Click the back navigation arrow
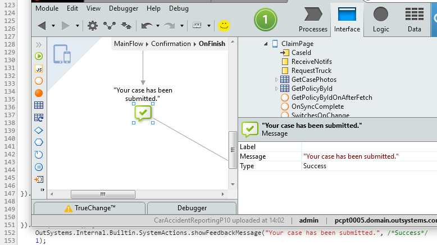 [x=42, y=26]
